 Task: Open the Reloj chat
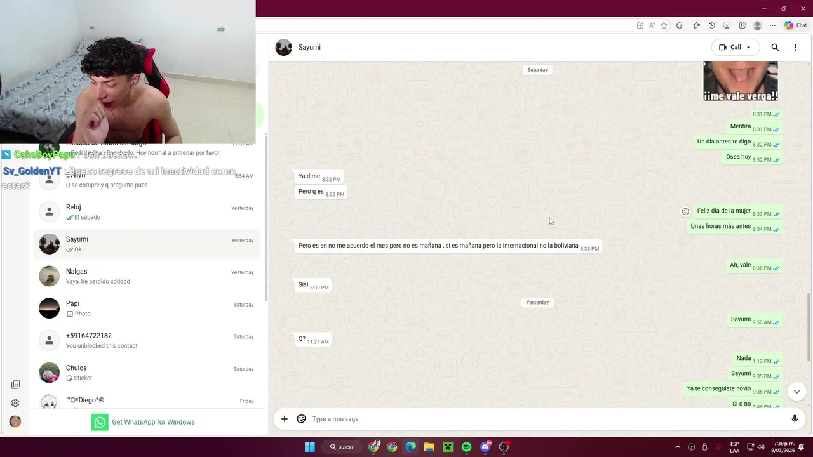[147, 212]
